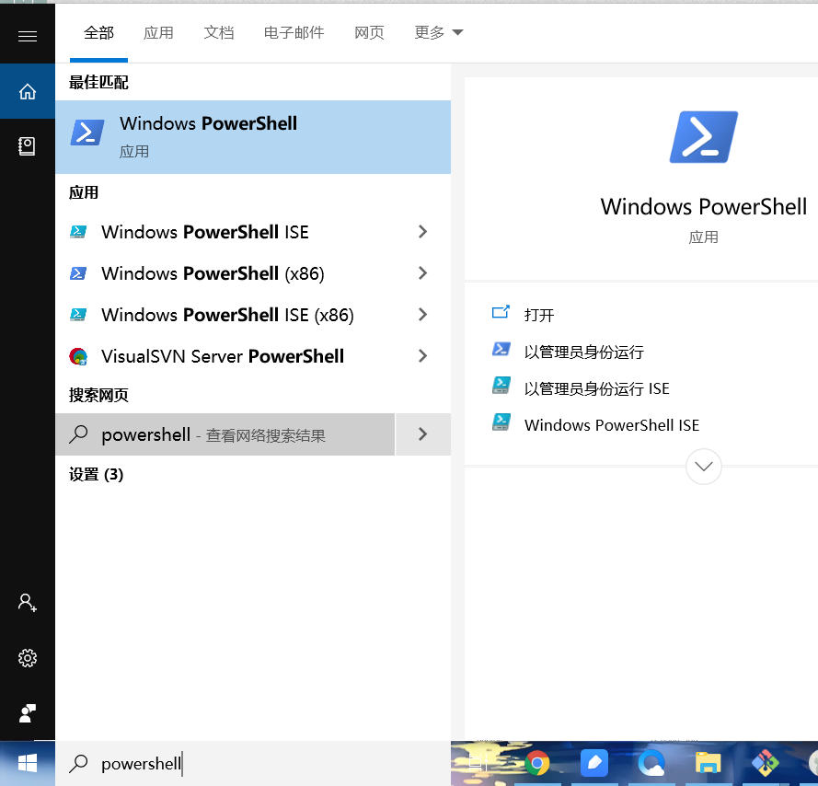Choose 以管理员身份运行
Screen dimensions: 818x786
[583, 352]
